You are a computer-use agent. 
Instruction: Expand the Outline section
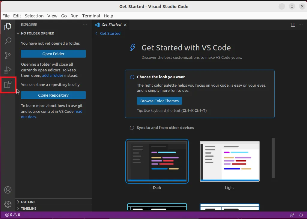pos(53,202)
